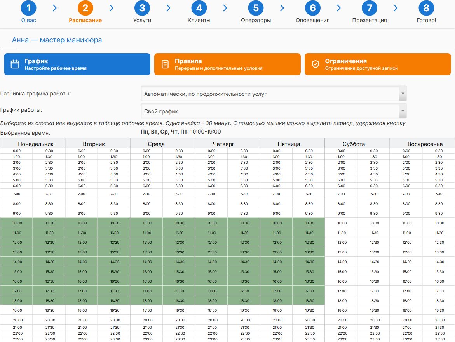455x342 pixels.
Task: Click the document icon on the Правила button
Action: click(165, 64)
